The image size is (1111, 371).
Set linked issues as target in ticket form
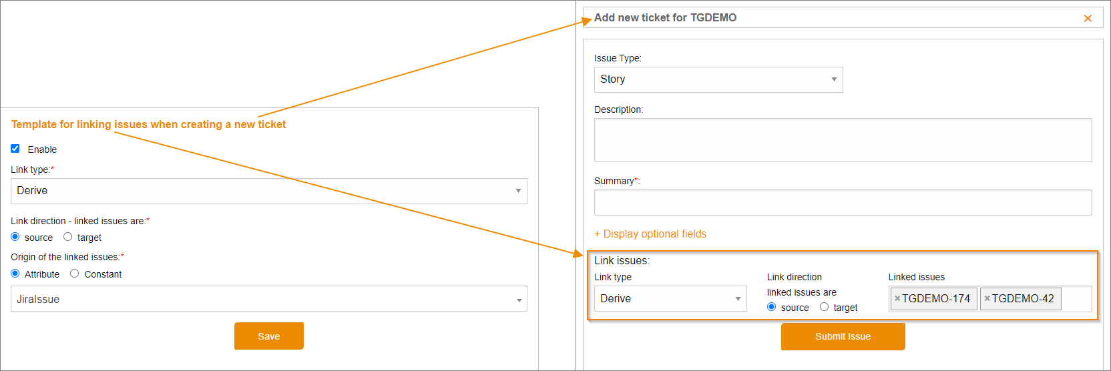coord(824,307)
